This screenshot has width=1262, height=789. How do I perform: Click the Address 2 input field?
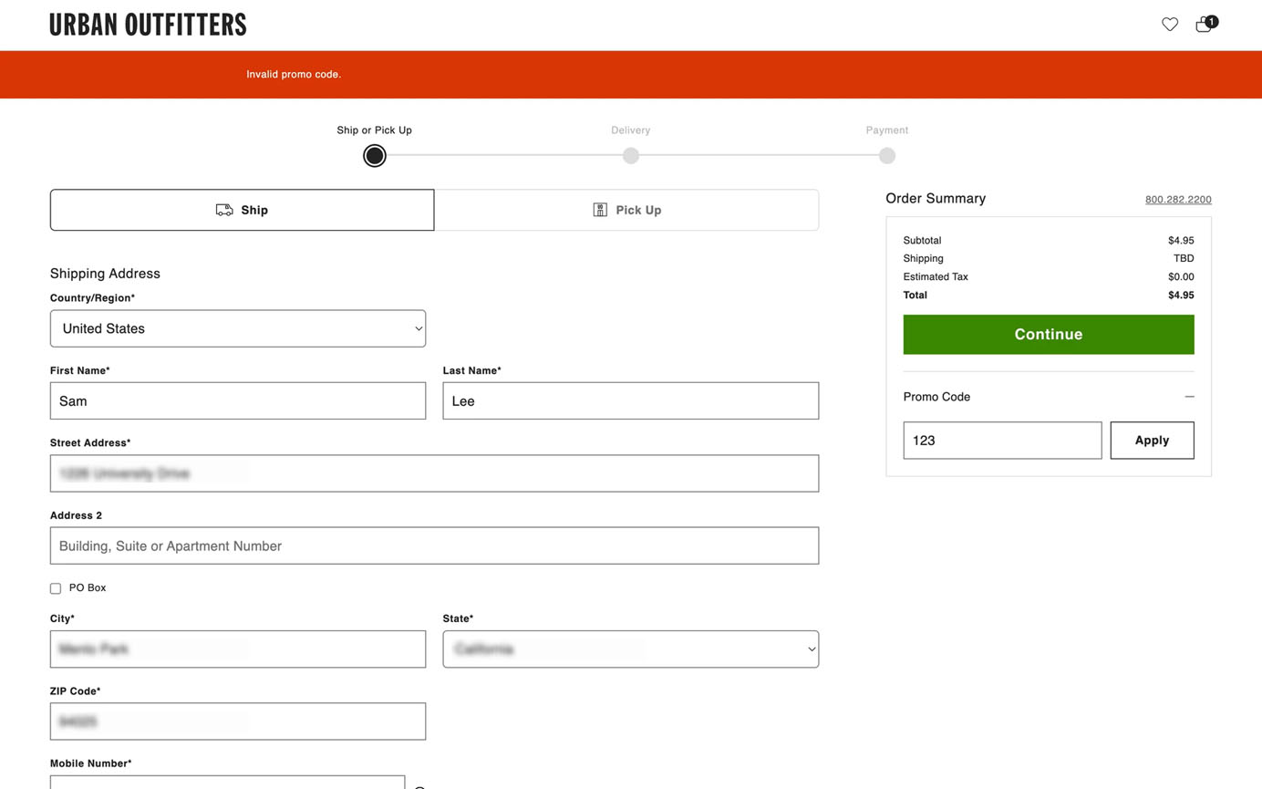point(434,545)
